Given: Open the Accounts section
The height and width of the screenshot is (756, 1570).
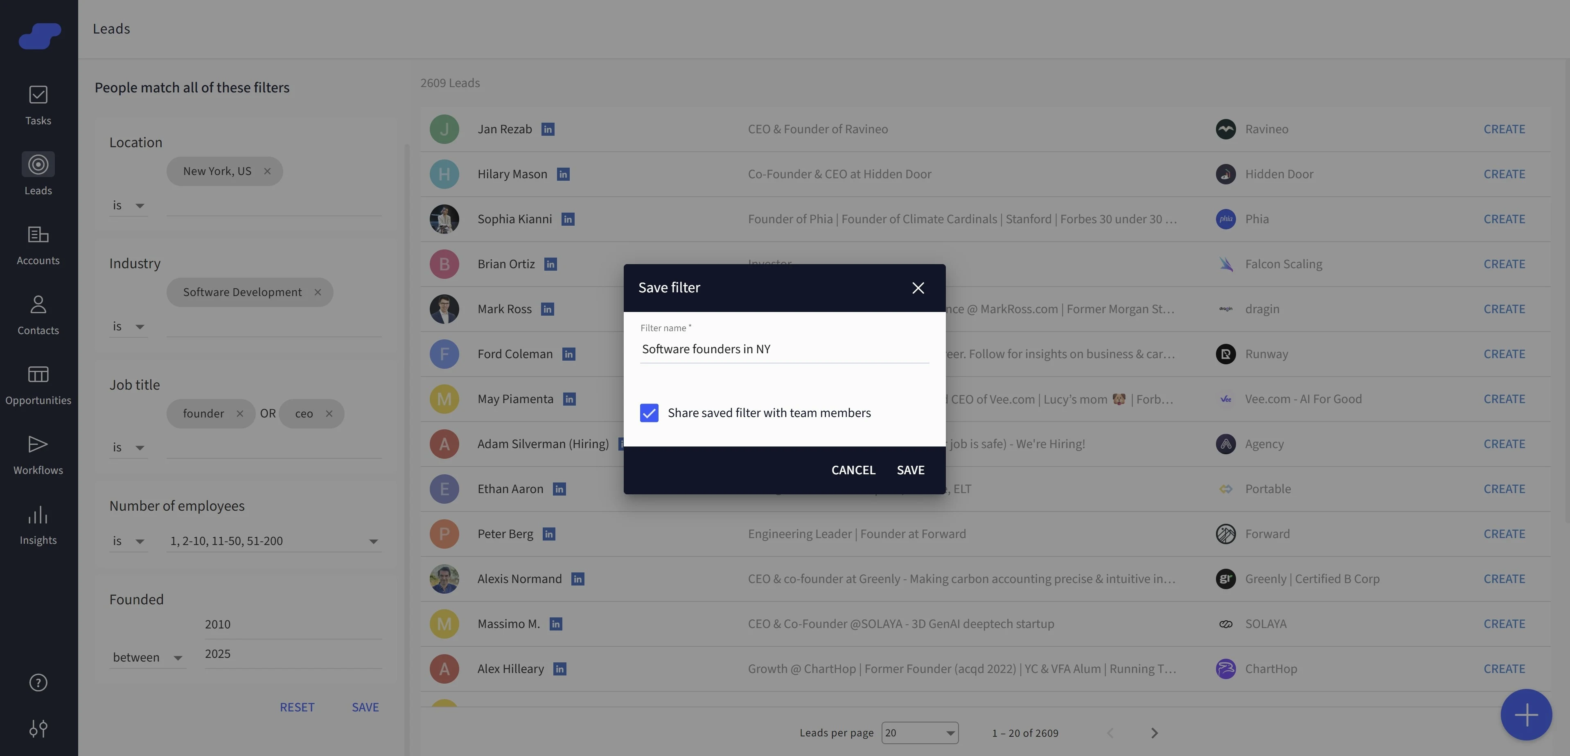Looking at the screenshot, I should 38,245.
